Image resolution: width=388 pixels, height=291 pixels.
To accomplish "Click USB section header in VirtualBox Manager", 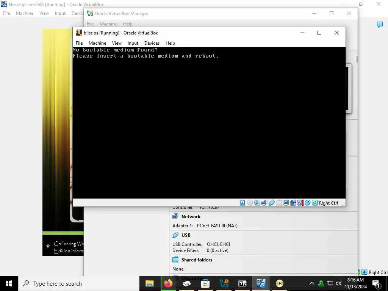I will point(186,235).
